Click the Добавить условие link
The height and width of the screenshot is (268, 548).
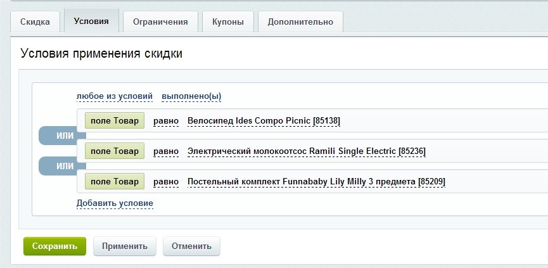pos(115,203)
